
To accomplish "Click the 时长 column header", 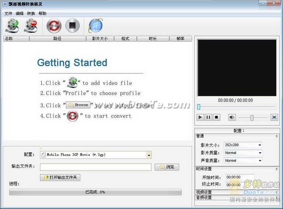I will pyautogui.click(x=153, y=39).
